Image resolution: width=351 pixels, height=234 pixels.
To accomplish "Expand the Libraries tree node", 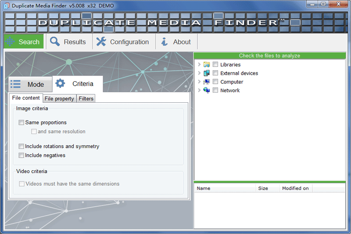I will [x=199, y=65].
